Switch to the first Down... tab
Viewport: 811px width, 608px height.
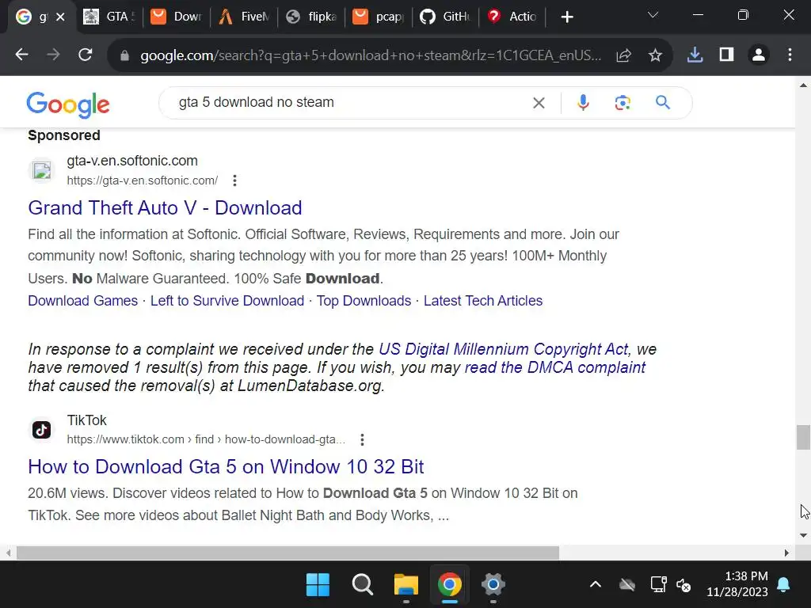point(177,17)
